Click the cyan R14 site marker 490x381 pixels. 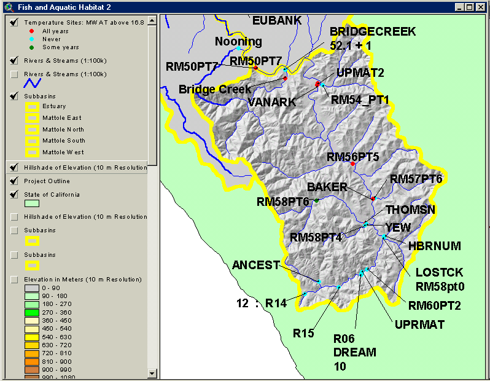[x=305, y=294]
